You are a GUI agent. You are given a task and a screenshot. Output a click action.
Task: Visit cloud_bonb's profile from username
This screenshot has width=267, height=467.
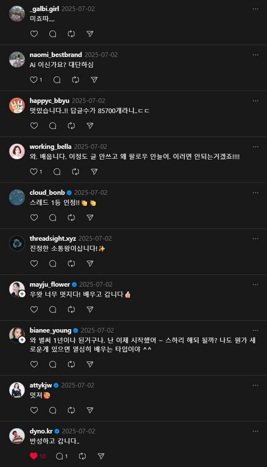(47, 193)
